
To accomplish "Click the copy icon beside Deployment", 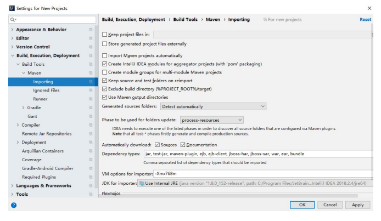I will (x=91, y=143).
